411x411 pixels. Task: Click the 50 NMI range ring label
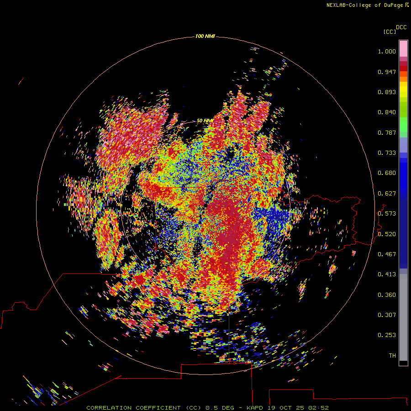205,121
